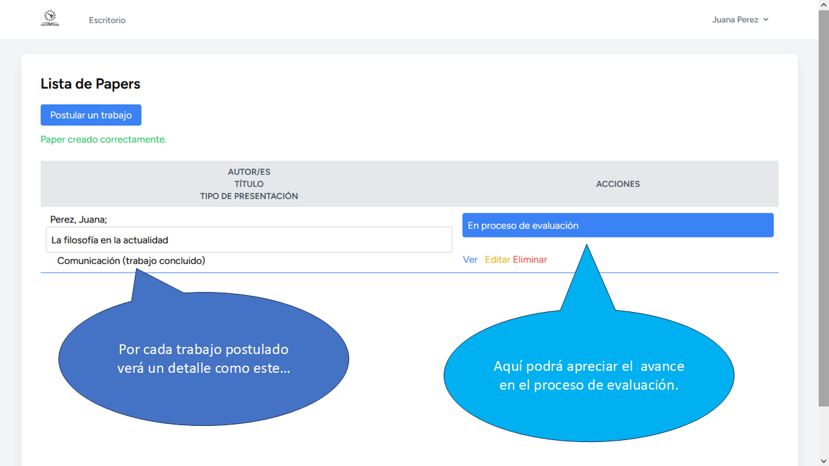Viewport: 829px width, 466px height.
Task: Click the 'En proceso de evaluación' status bar
Action: (x=617, y=225)
